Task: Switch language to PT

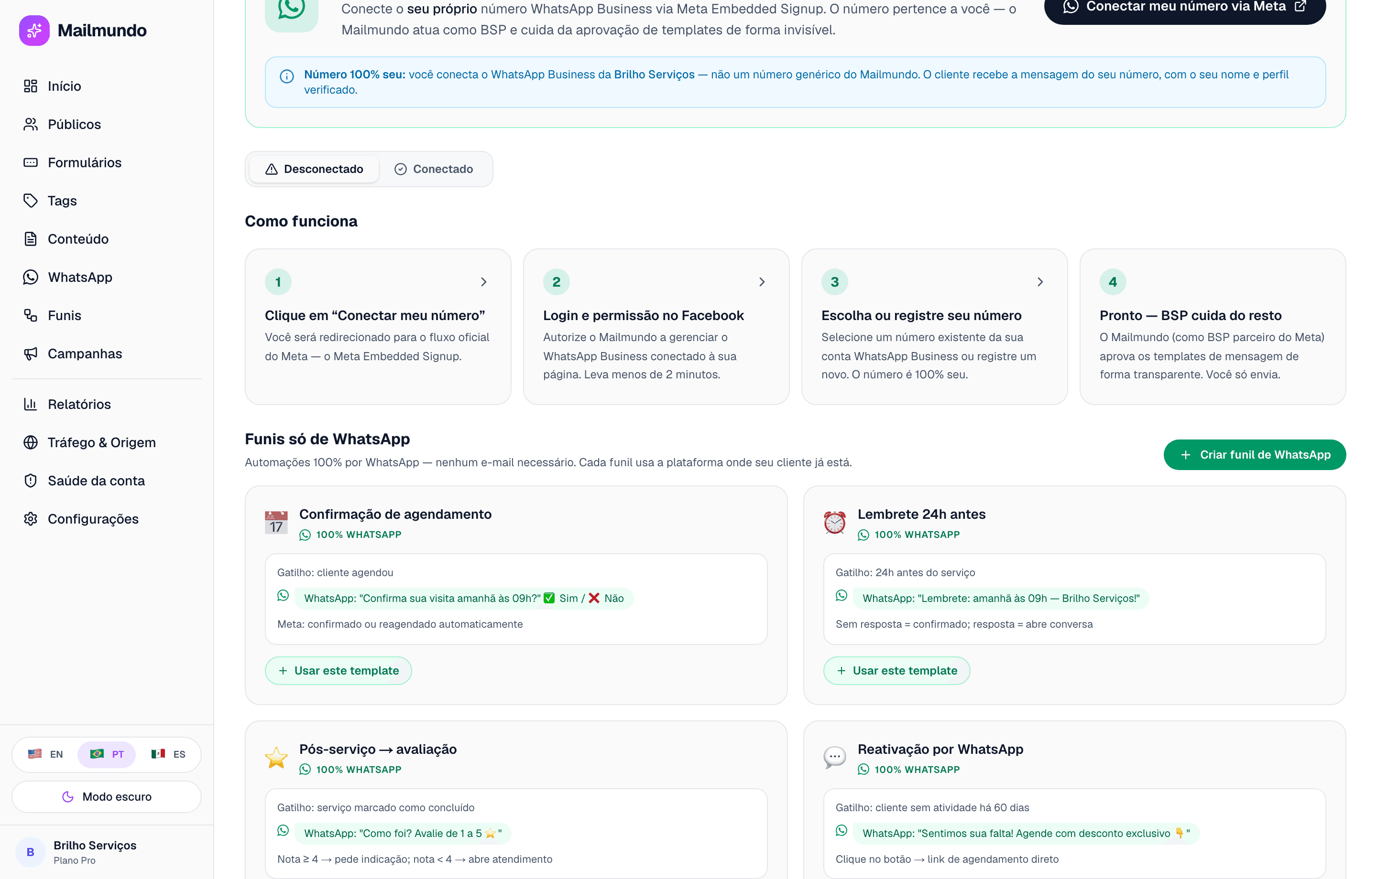Action: coord(107,754)
